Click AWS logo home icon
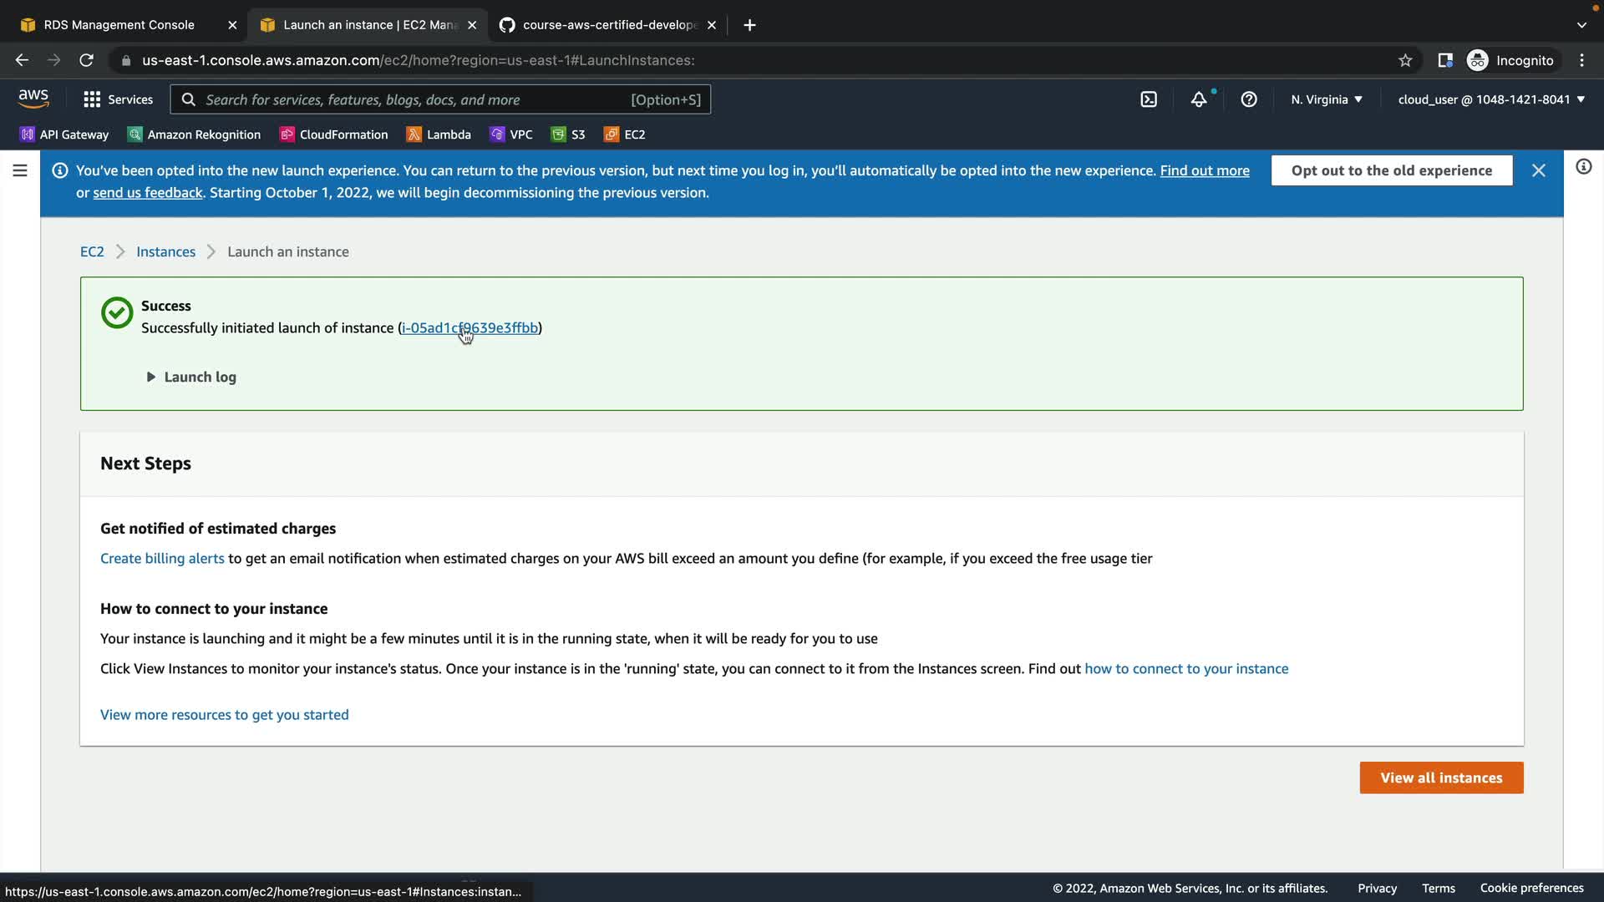Image resolution: width=1604 pixels, height=902 pixels. [x=33, y=99]
